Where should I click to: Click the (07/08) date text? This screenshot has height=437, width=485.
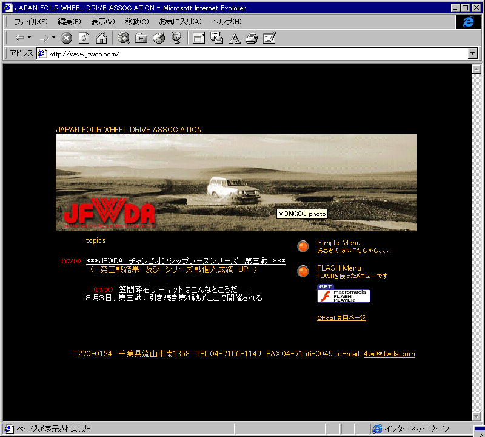103,290
